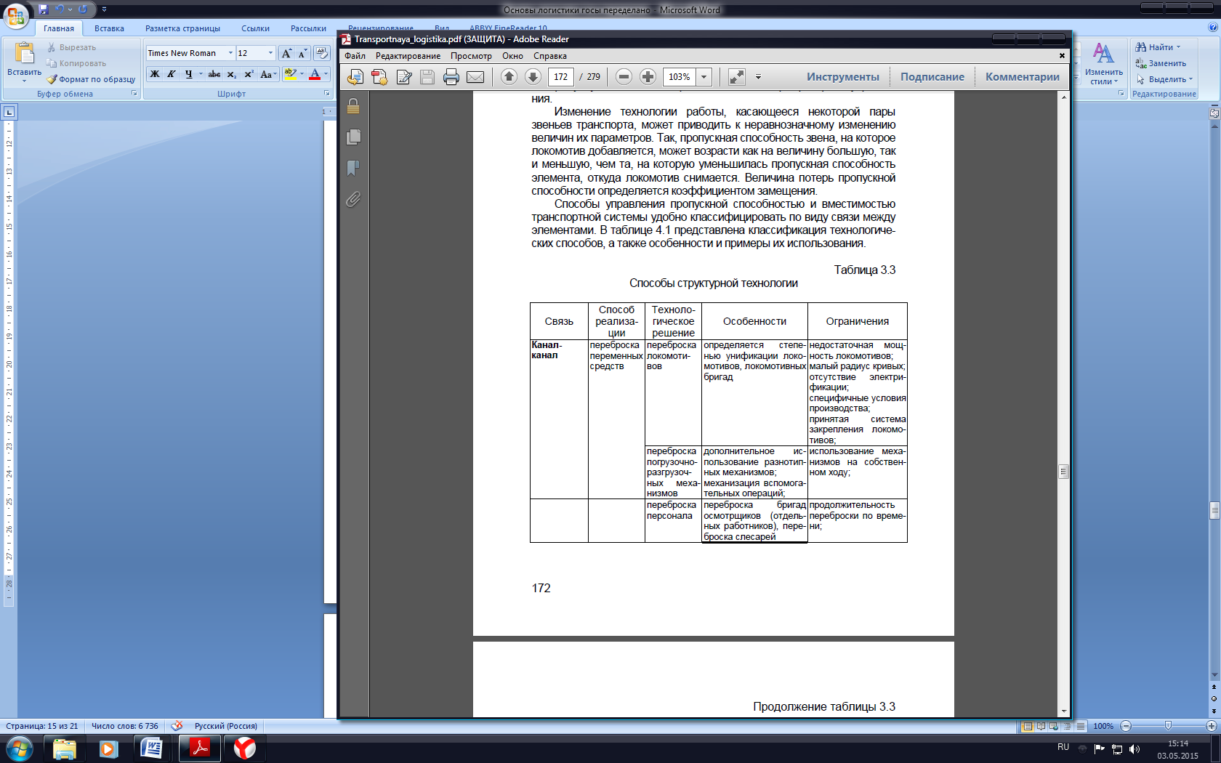Open the security lock panel in Reader

(353, 106)
